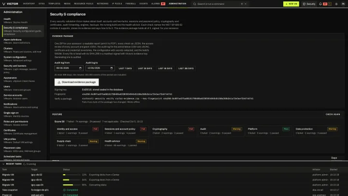
Task: Click the Audit log from date field
Action: pyautogui.click(x=69, y=68)
